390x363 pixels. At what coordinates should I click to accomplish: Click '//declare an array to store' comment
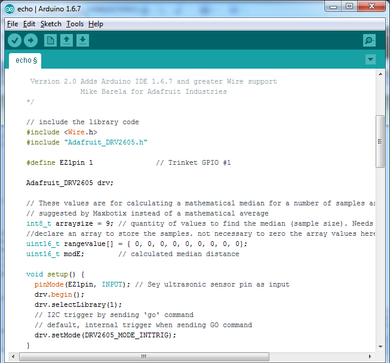coord(201,233)
